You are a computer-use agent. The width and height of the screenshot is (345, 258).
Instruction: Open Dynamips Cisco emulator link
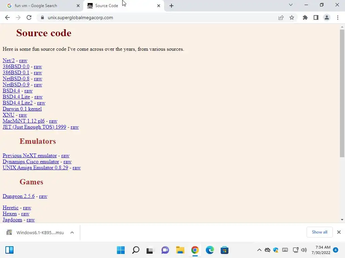tap(31, 162)
